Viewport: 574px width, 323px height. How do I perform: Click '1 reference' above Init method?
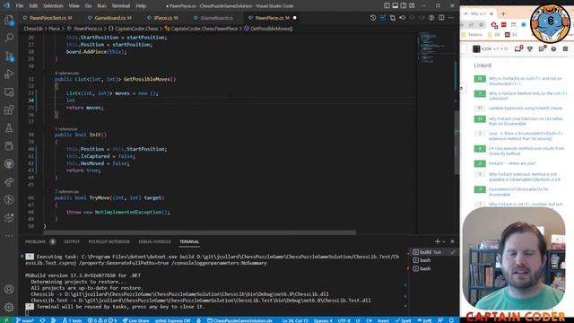click(65, 129)
